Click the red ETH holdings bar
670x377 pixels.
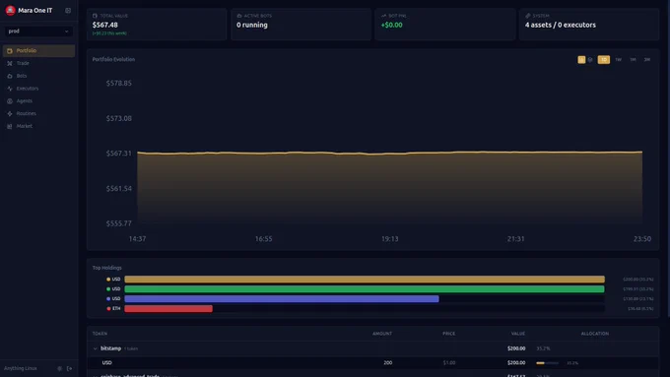tap(168, 309)
